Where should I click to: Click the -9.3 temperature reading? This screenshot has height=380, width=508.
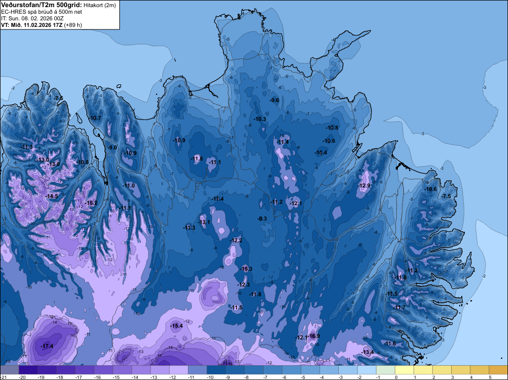point(262,218)
